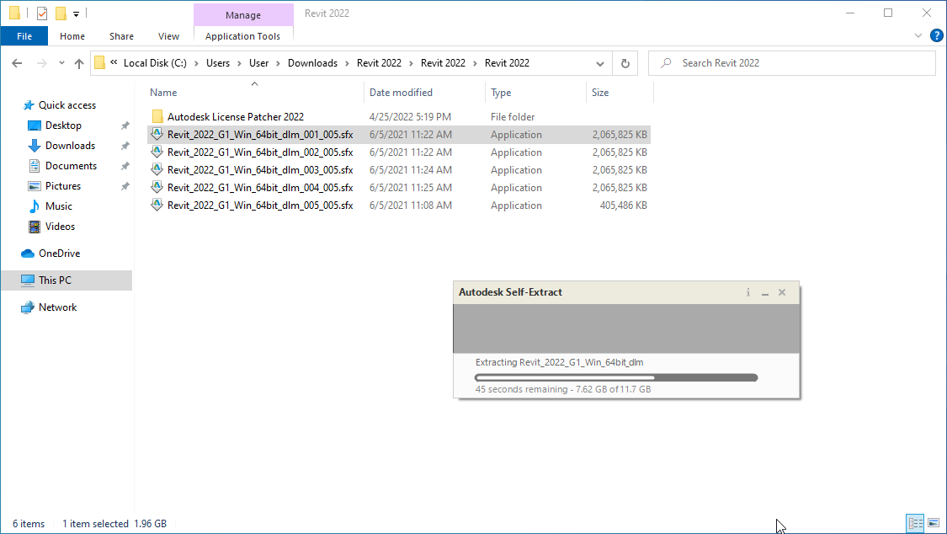Open the recent locations dropdown arrow
947x534 pixels.
(x=61, y=63)
